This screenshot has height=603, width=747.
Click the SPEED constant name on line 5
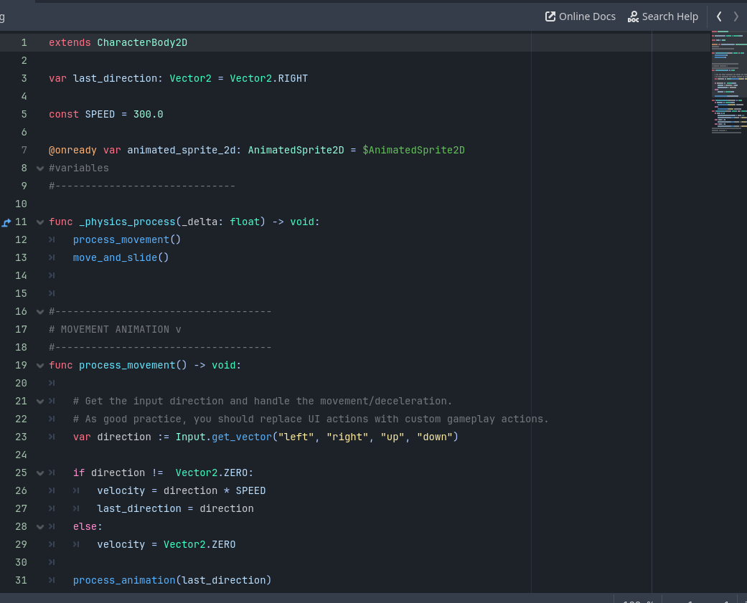pyautogui.click(x=100, y=114)
